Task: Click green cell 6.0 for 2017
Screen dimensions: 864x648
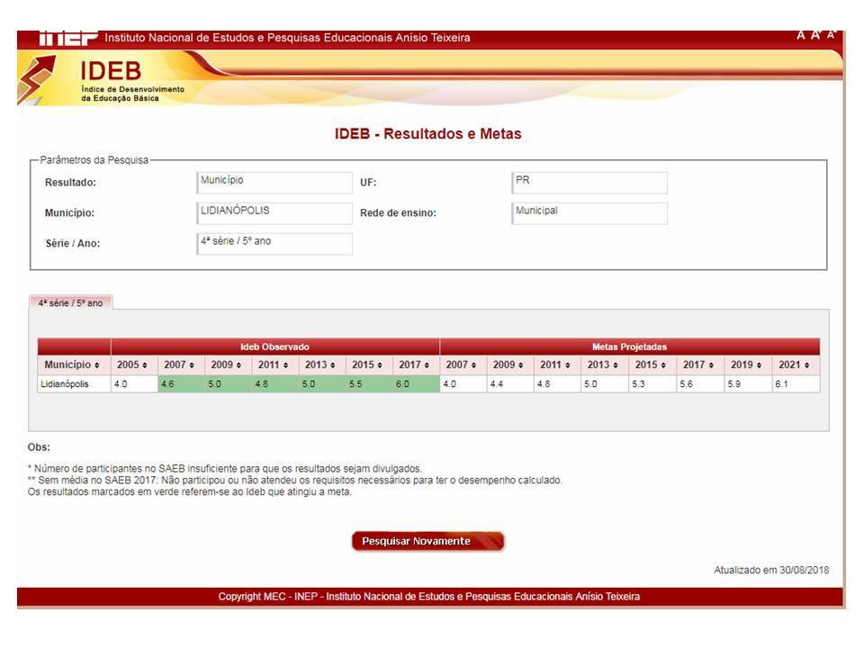Action: [416, 384]
